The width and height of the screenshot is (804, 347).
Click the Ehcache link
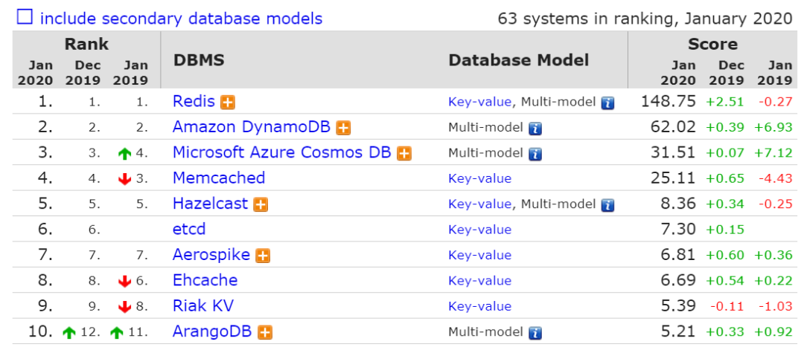[205, 280]
